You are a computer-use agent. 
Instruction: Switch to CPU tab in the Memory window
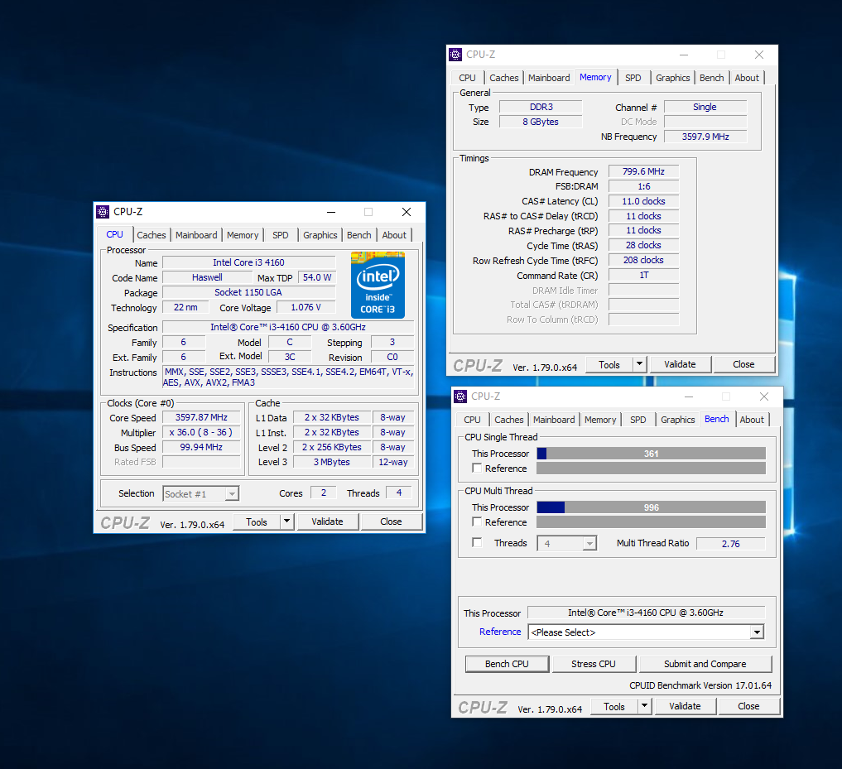pyautogui.click(x=467, y=78)
